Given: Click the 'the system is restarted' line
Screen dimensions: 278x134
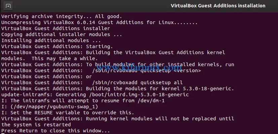Looking at the screenshot, I should 36,125.
